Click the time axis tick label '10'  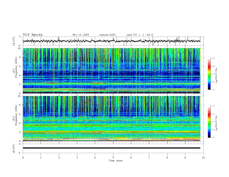coord(203,158)
